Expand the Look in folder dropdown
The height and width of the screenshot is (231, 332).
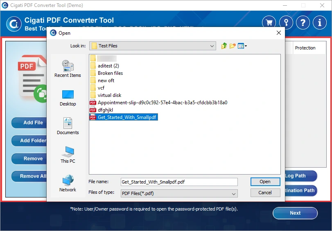[x=212, y=46]
